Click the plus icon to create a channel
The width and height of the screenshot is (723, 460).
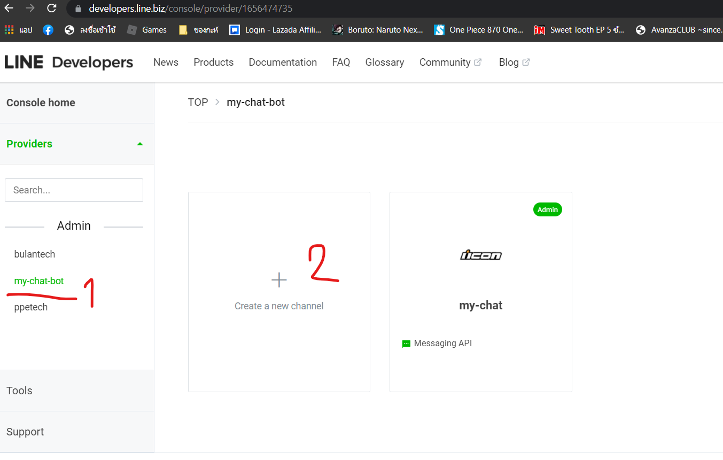pyautogui.click(x=279, y=279)
